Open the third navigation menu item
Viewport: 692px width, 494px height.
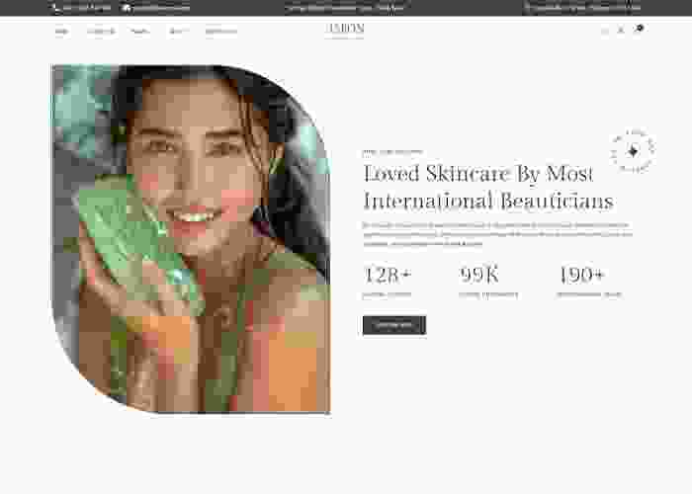click(140, 31)
